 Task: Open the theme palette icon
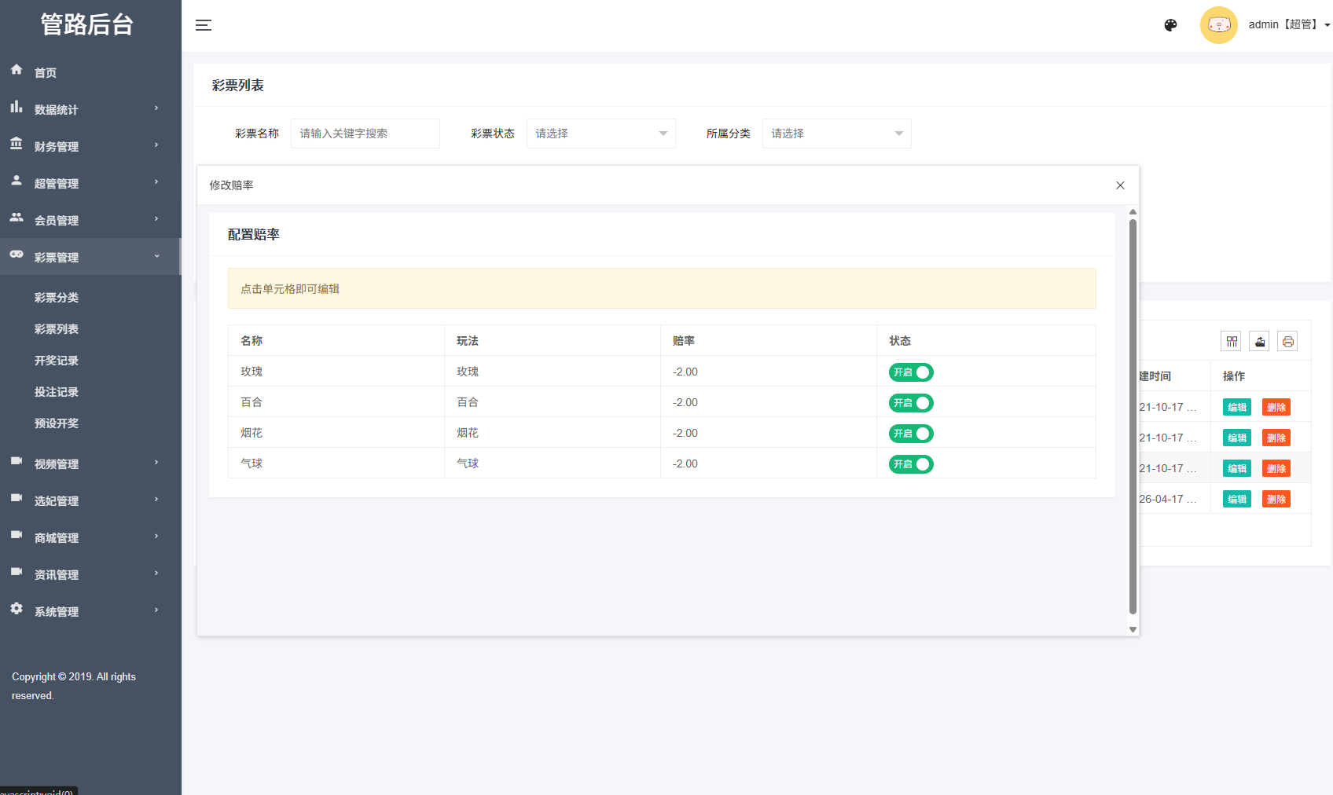1170,25
